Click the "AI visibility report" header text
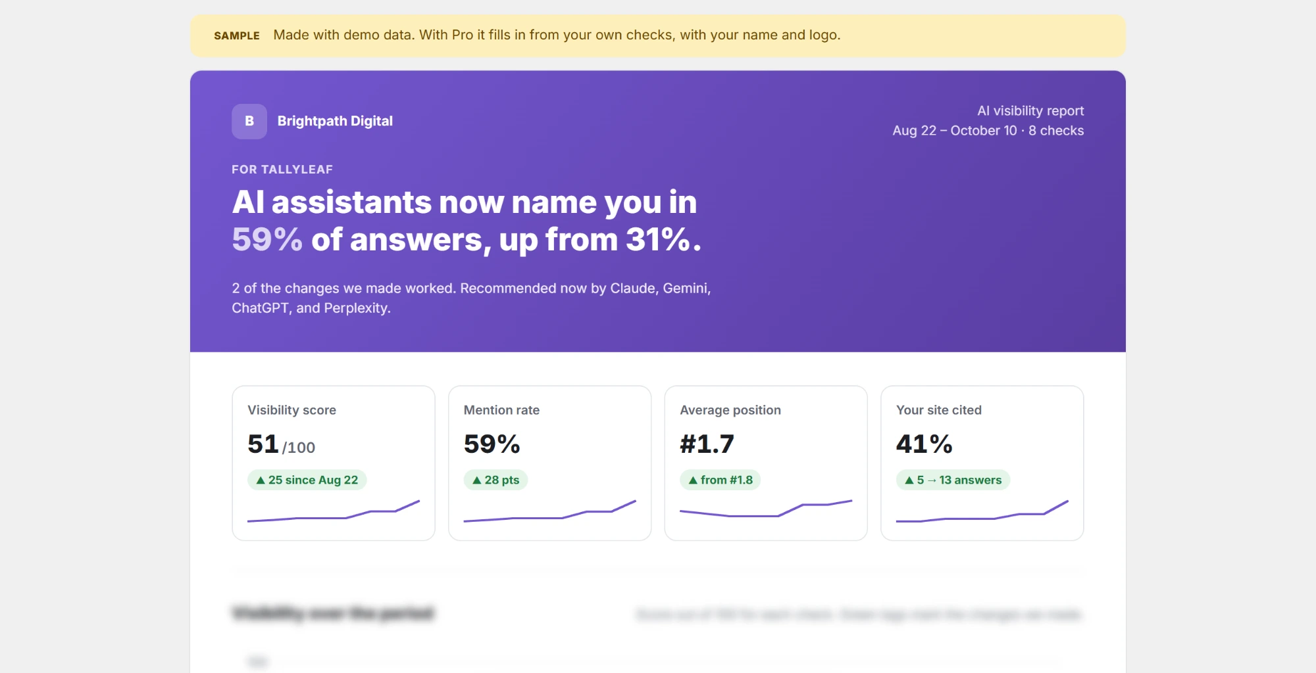 (x=1030, y=110)
